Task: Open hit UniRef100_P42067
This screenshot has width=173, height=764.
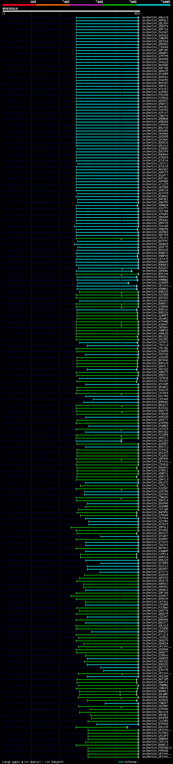Action: 155,33
